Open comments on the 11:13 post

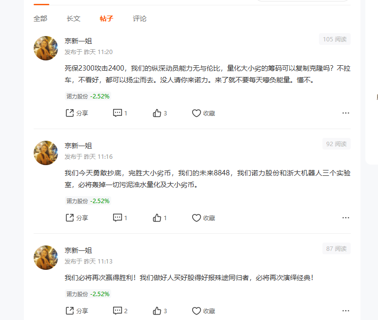point(120,311)
